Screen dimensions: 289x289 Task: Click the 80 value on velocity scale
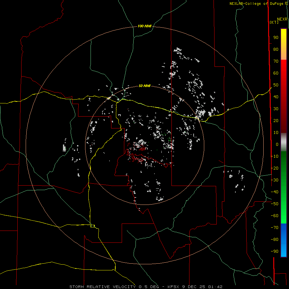(x=276, y=49)
